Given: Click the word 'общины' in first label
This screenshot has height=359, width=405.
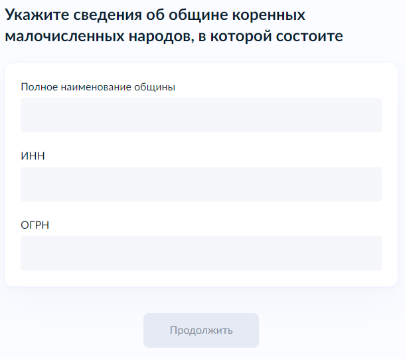Looking at the screenshot, I should 155,87.
